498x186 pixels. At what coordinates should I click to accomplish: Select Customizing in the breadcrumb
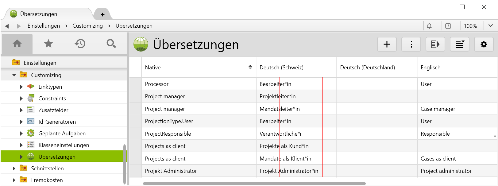87,26
